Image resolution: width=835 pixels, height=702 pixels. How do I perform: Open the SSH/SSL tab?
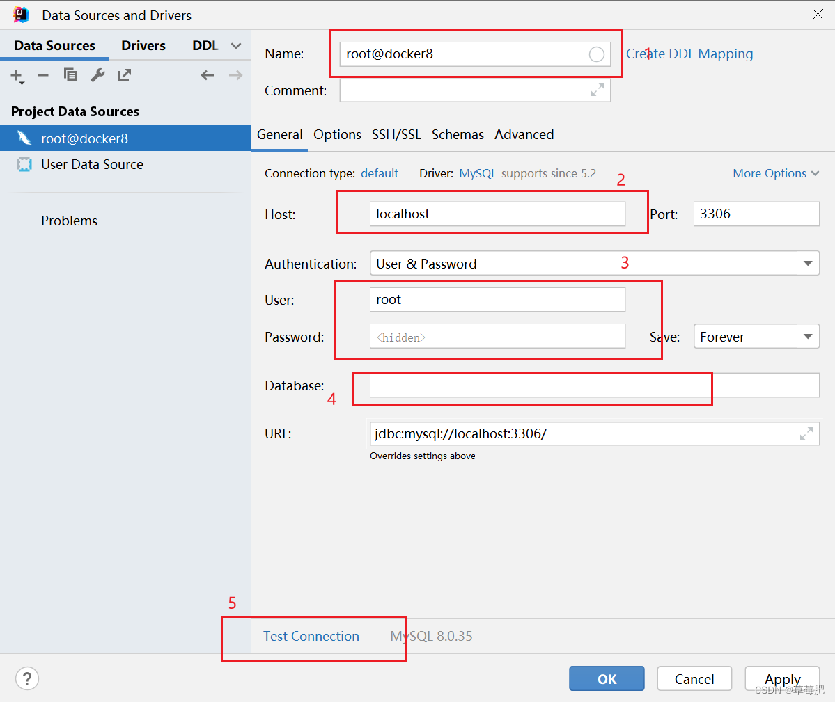tap(396, 134)
